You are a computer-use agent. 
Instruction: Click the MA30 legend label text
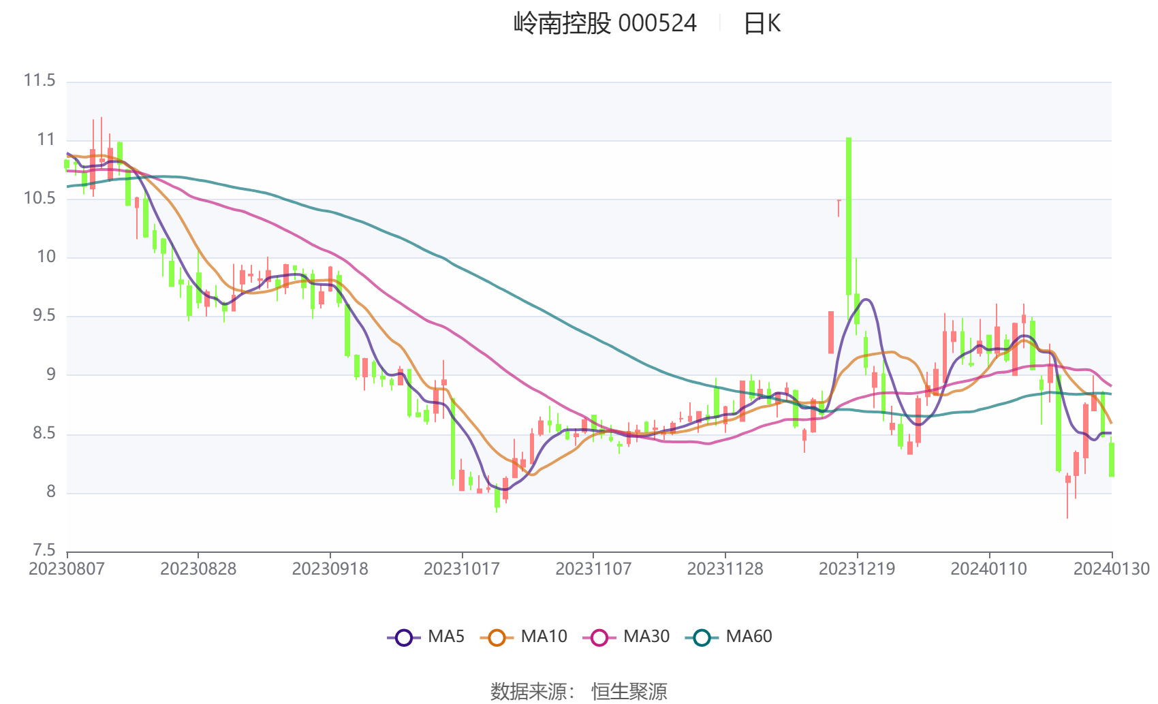[x=646, y=637]
